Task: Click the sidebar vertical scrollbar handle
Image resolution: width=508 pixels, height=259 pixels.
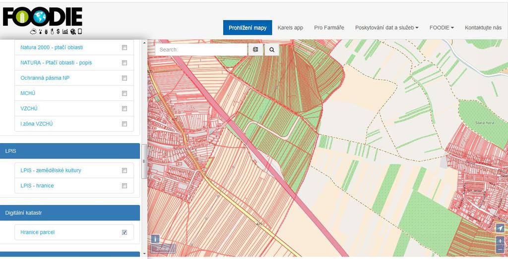Action: [144, 161]
